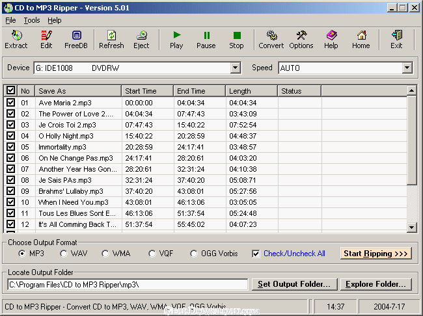
Task: Uncheck track 02 The Power of Love
Action: tap(11, 114)
